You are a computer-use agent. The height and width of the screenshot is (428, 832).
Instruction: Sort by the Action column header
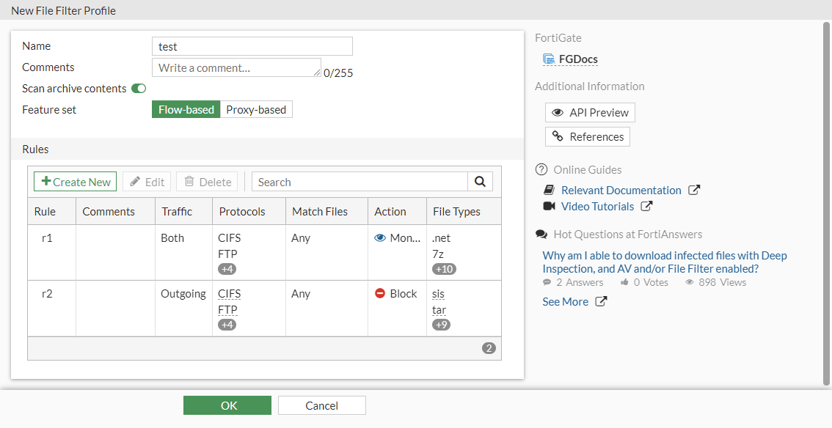390,211
